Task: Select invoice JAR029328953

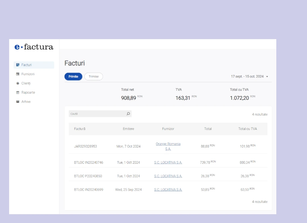Action: pyautogui.click(x=85, y=146)
